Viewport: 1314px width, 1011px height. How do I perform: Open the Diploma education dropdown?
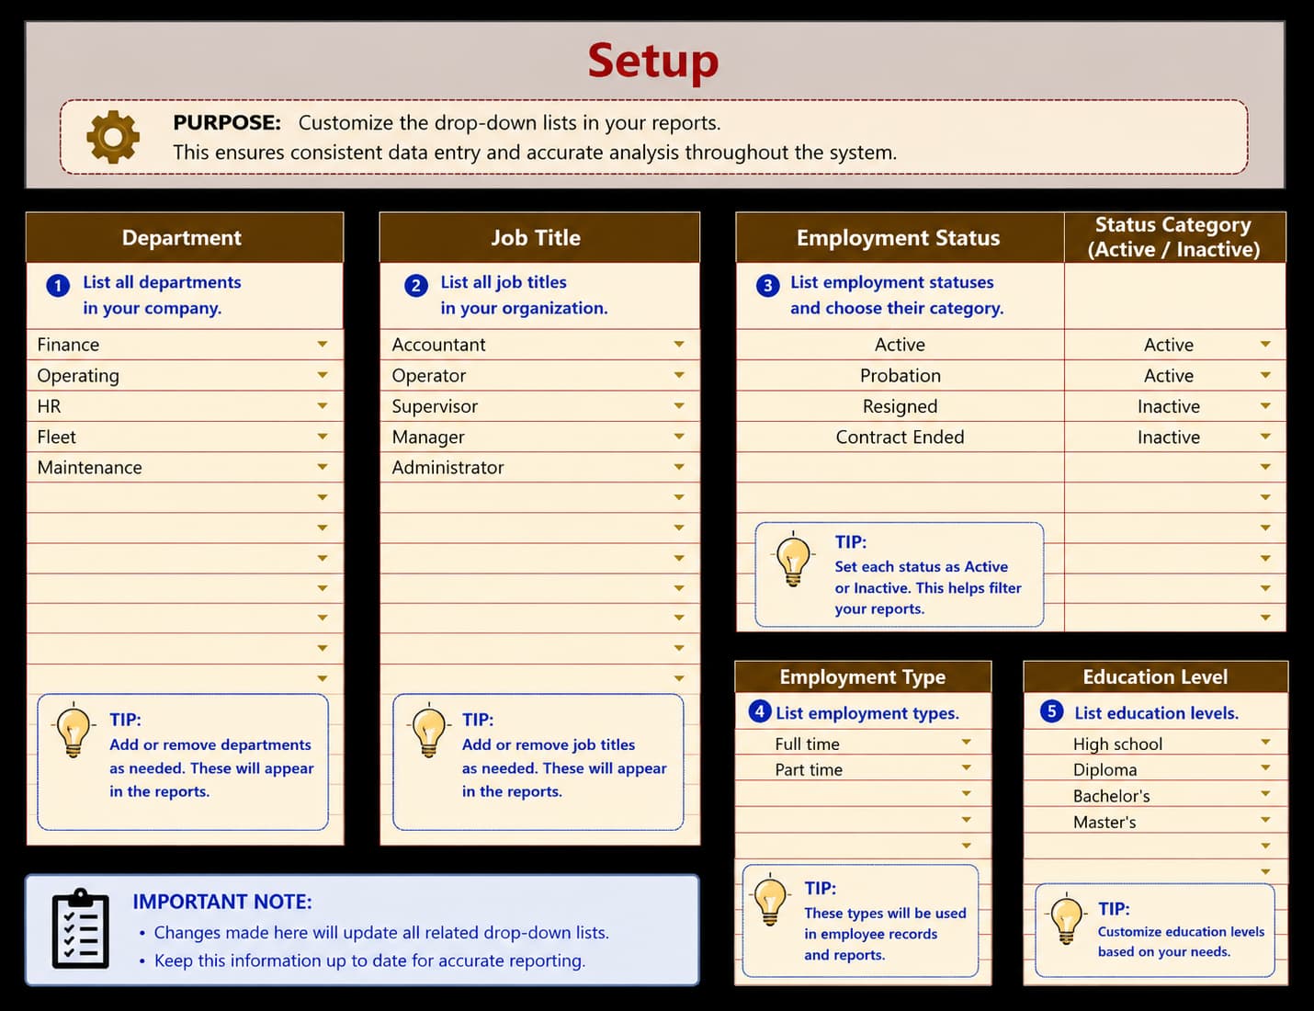(x=1265, y=767)
